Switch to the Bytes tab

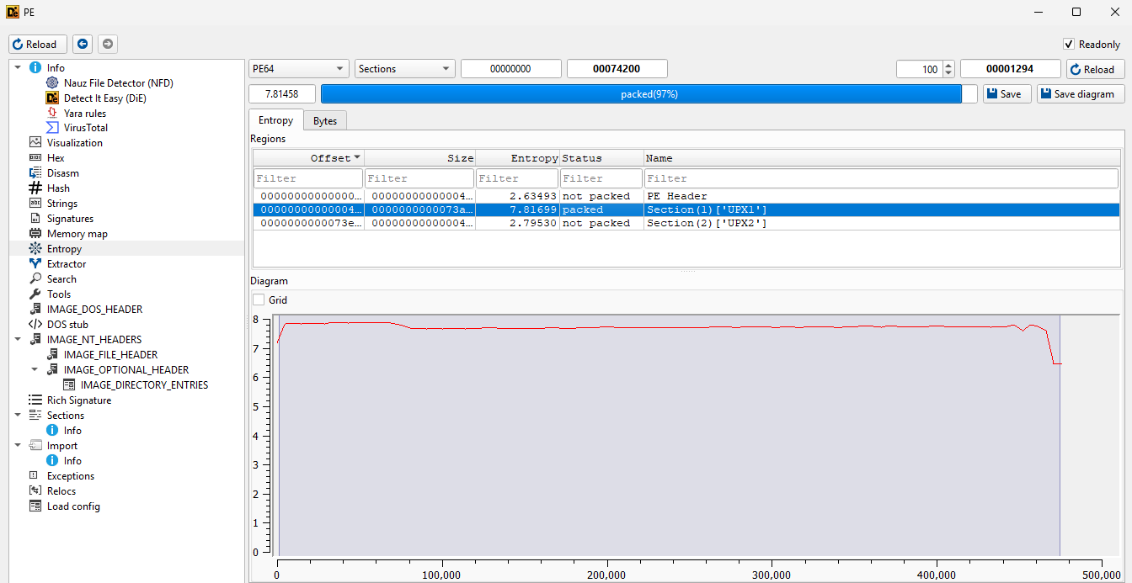click(324, 121)
